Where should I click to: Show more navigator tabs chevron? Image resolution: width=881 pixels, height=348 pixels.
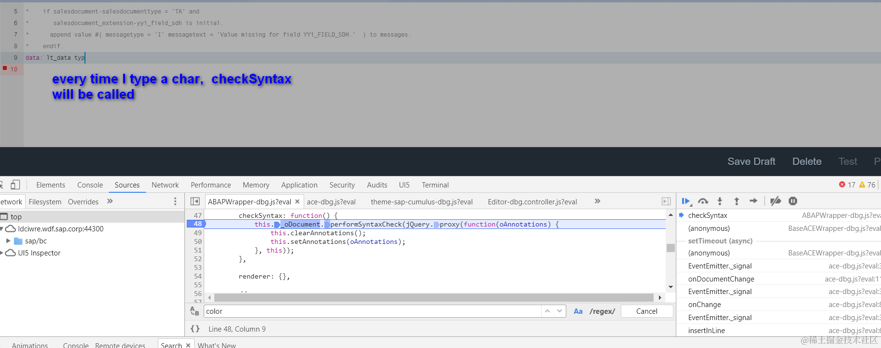click(110, 201)
